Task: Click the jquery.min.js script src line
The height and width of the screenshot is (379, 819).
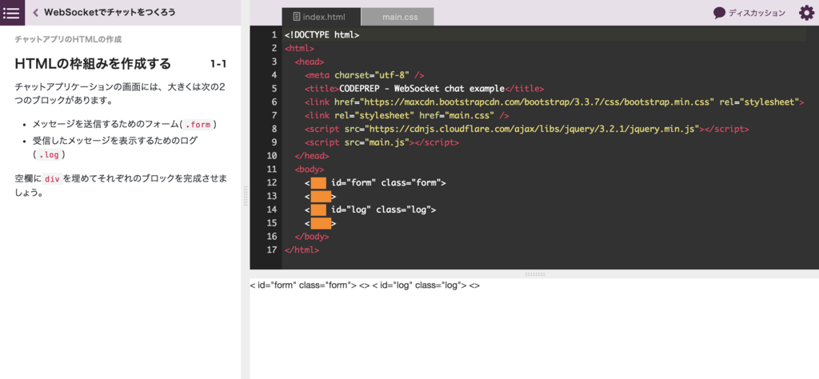Action: (x=526, y=129)
